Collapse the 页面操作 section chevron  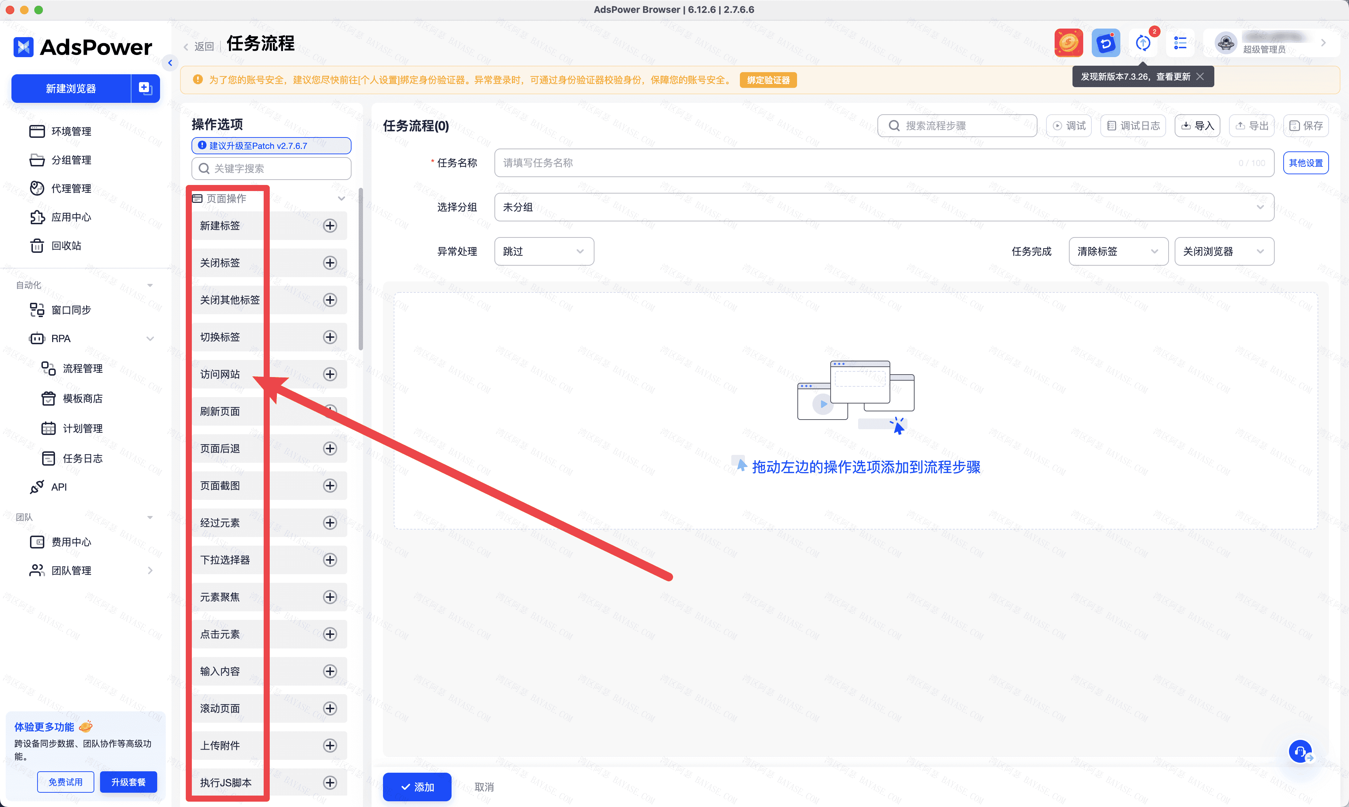point(341,199)
